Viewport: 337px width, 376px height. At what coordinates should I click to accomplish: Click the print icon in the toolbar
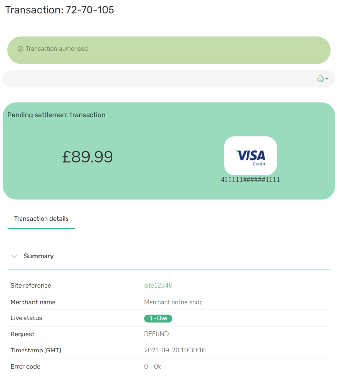click(x=320, y=79)
